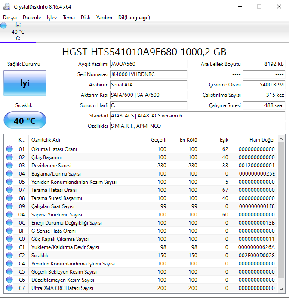Click the Öznitelik Adı column header
Screen dimensions: 289x308
[83, 140]
